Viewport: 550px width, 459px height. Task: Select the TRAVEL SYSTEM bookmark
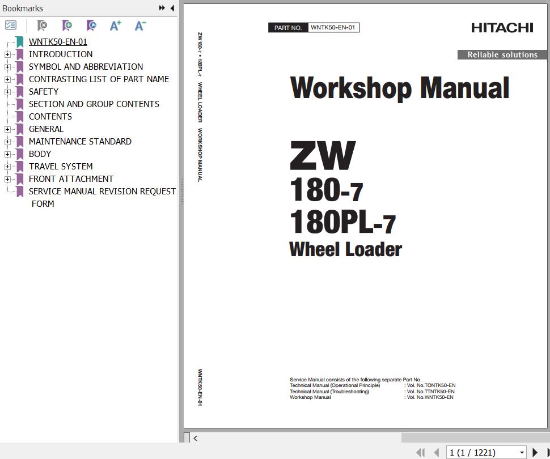tap(61, 166)
